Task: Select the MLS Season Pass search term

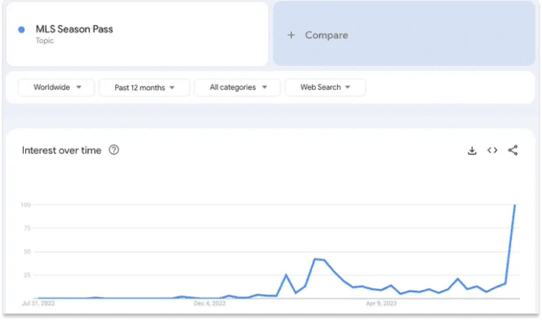Action: click(x=74, y=29)
